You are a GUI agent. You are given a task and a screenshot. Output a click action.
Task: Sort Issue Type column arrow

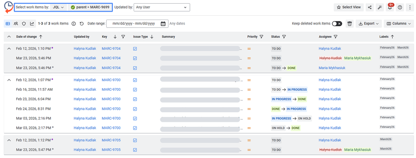pyautogui.click(x=152, y=37)
